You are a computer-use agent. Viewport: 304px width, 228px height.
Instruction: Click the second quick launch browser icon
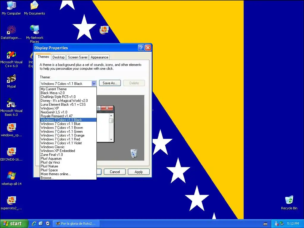click(x=41, y=224)
